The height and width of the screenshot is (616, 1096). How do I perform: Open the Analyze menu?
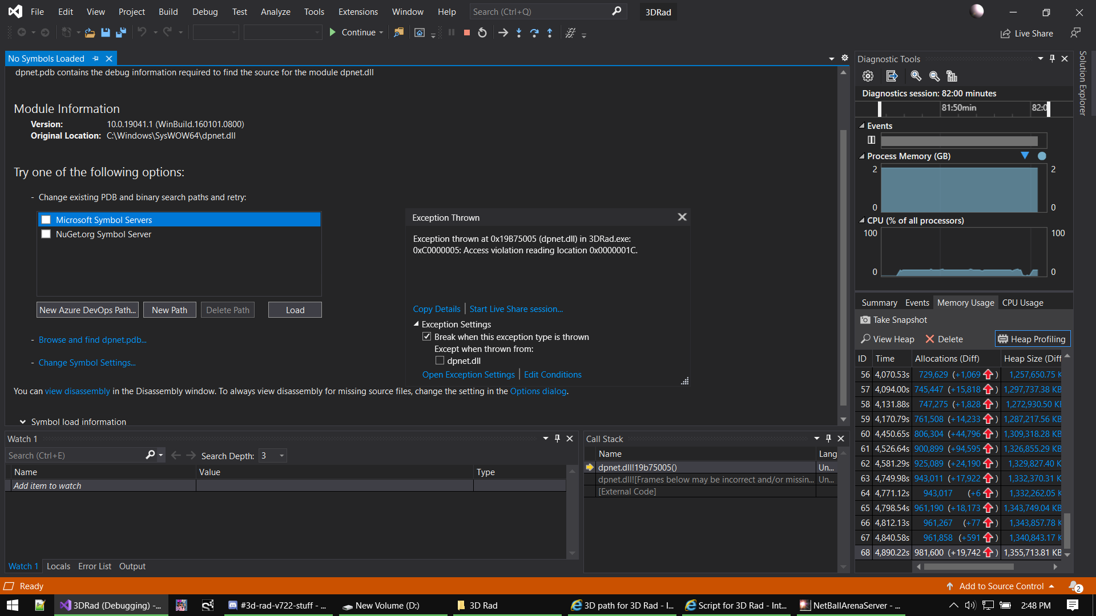click(x=275, y=12)
